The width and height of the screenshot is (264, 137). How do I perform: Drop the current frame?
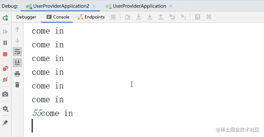[x=172, y=17]
